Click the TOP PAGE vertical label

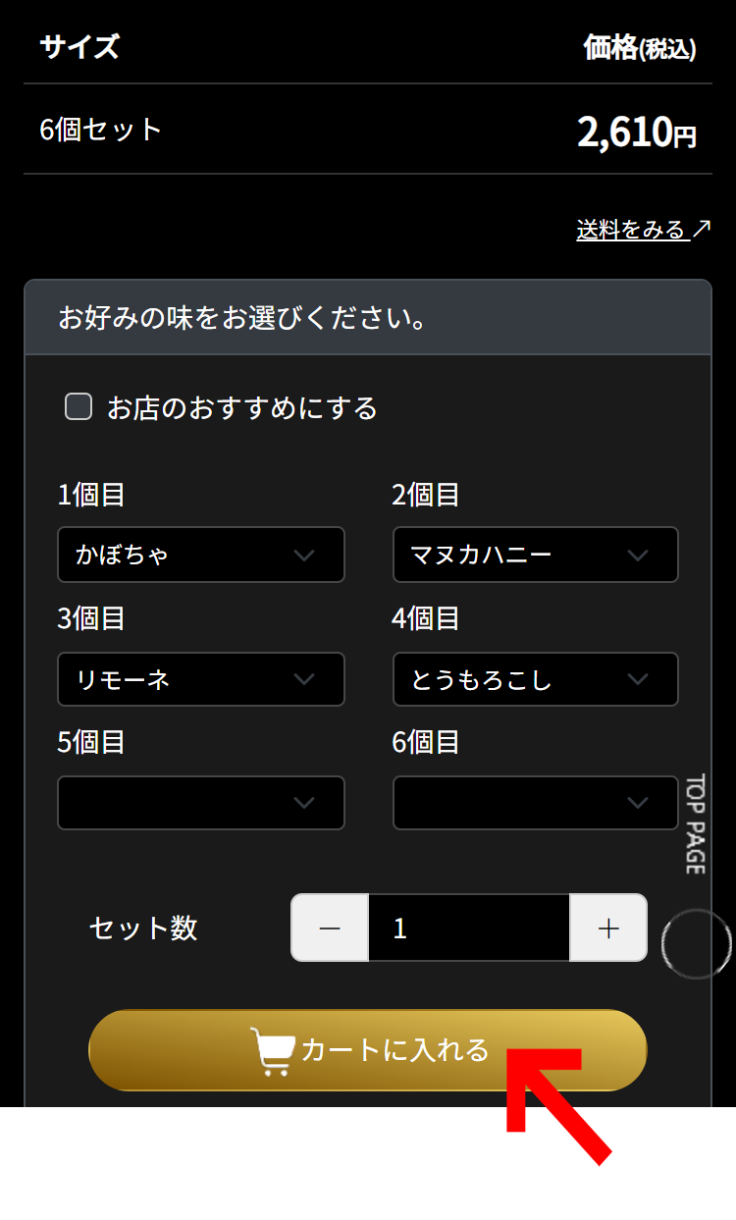pyautogui.click(x=695, y=824)
